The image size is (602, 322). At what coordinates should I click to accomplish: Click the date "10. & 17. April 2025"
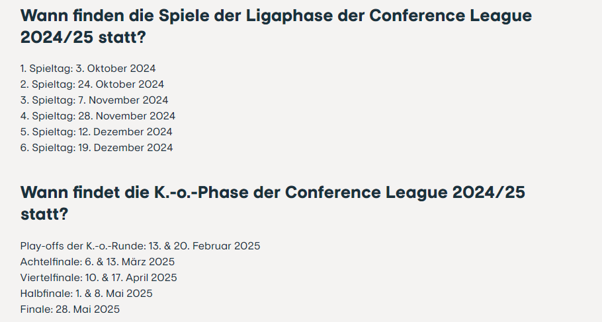(x=131, y=278)
